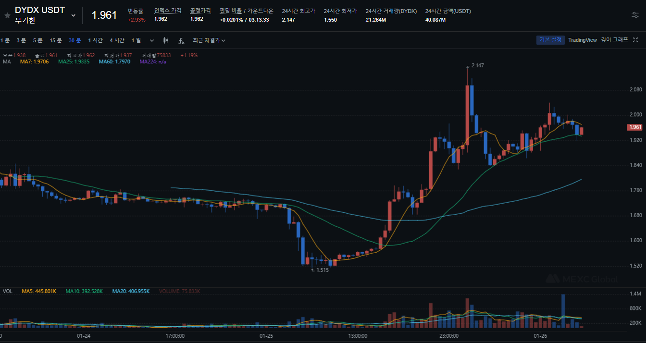Viewport: 646px width, 343px height.
Task: Open the 최근 체결가 price type dropdown
Action: (209, 40)
